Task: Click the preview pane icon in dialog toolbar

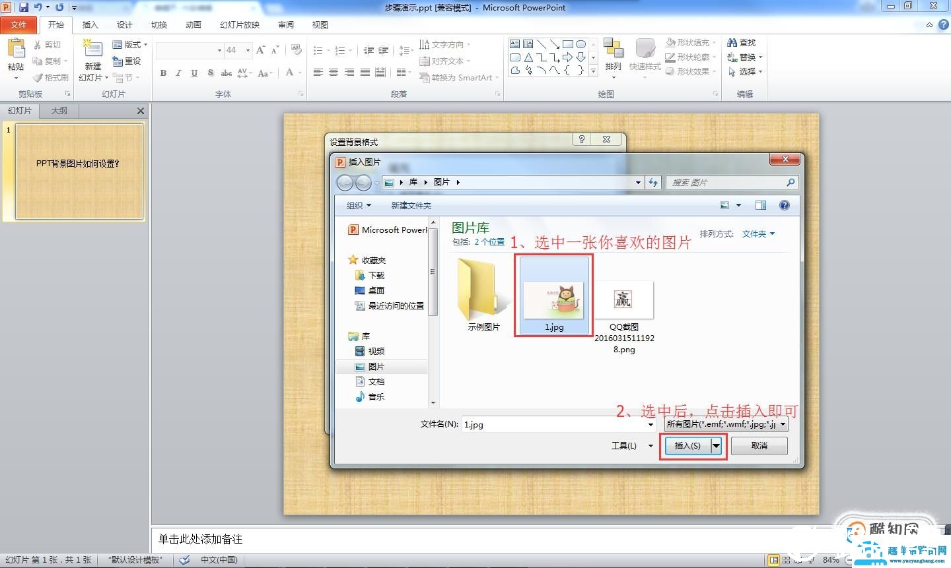Action: click(760, 205)
